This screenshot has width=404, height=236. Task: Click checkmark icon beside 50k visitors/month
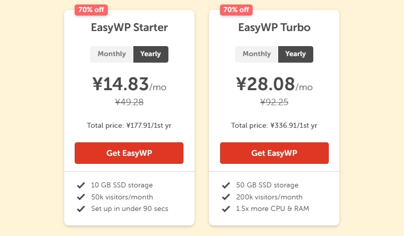pos(80,197)
